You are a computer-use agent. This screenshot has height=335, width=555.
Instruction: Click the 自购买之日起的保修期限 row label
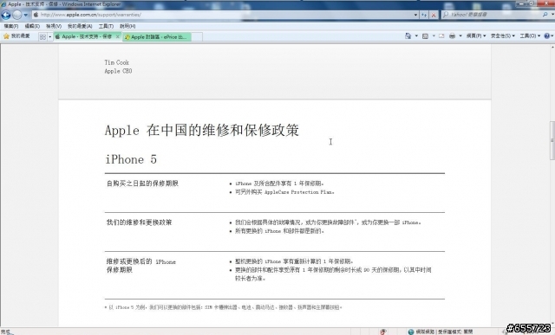(142, 184)
